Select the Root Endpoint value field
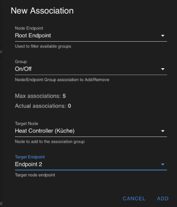 coord(91,35)
